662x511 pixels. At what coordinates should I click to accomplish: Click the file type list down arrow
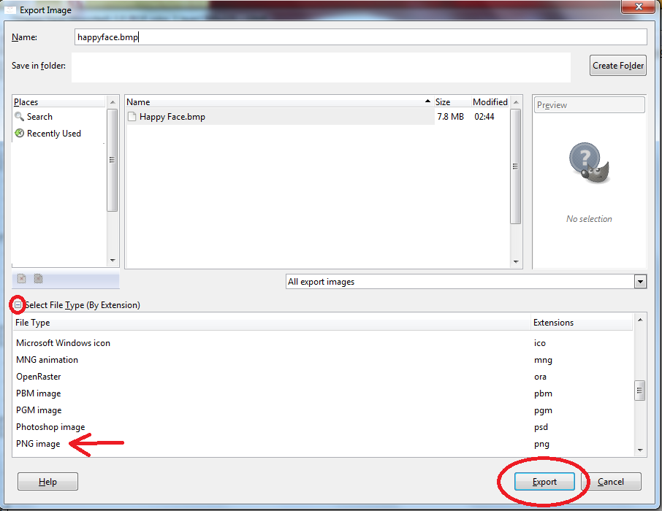640,450
